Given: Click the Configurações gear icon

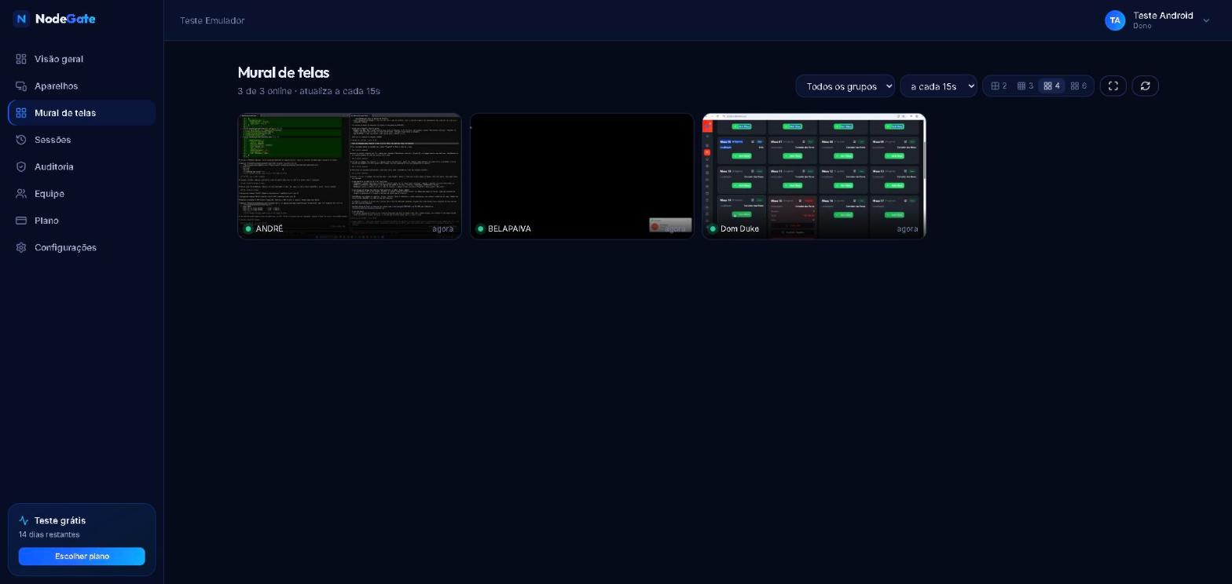Looking at the screenshot, I should coord(21,247).
